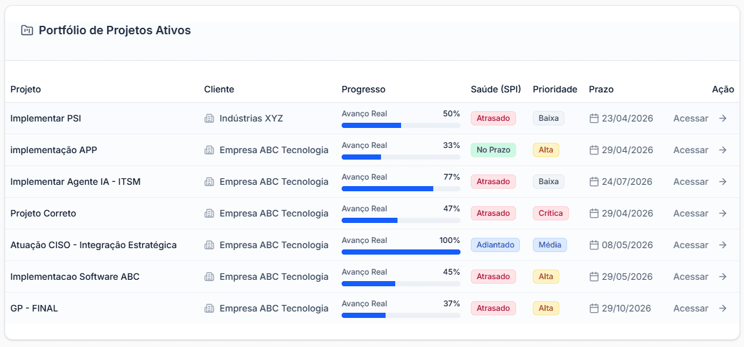Select project name implementação APP
The height and width of the screenshot is (347, 744).
click(x=54, y=150)
